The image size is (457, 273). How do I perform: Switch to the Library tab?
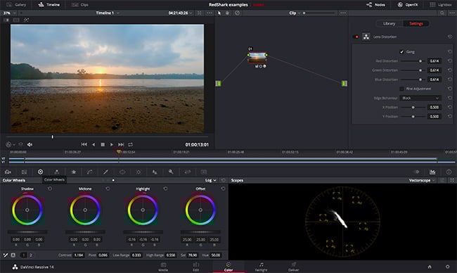click(x=389, y=24)
